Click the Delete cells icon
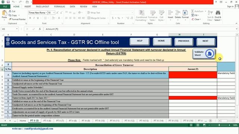Image resolution: width=239 pixels, height=134 pixels. coord(178,13)
